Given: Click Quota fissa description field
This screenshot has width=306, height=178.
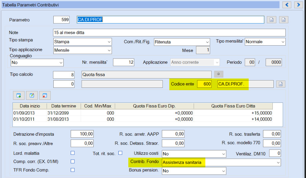Looking at the screenshot, I should [146, 75].
